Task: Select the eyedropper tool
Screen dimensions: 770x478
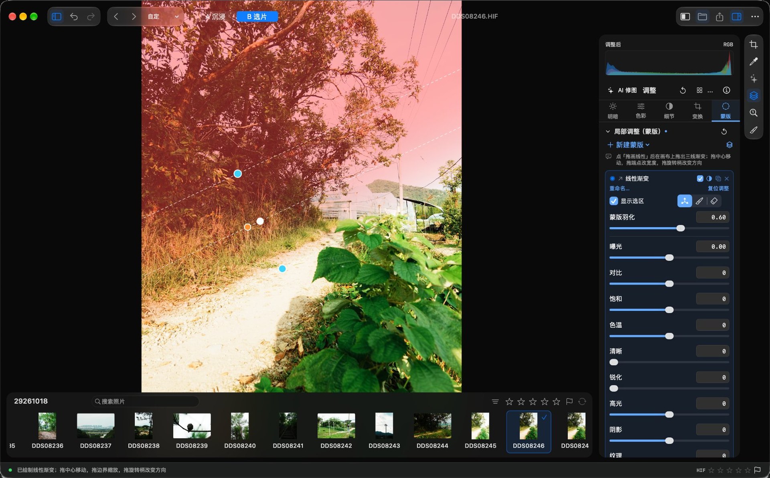Action: pyautogui.click(x=754, y=61)
